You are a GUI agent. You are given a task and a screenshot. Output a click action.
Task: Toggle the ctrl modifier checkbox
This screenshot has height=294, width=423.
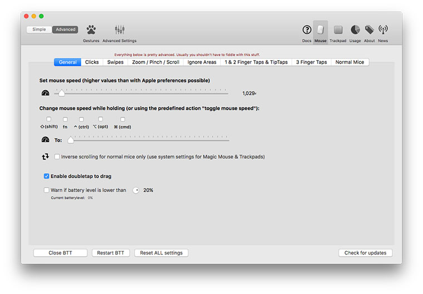(x=81, y=119)
